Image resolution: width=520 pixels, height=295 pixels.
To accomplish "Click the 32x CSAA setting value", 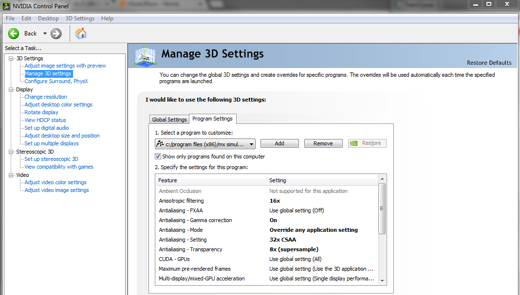I will pyautogui.click(x=283, y=240).
